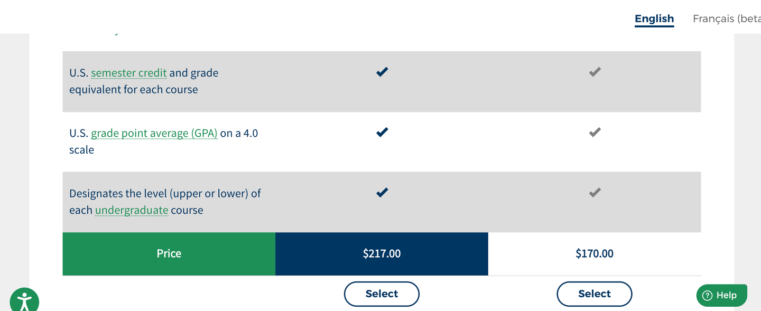Open the semester credit definition link
The height and width of the screenshot is (311, 761).
[129, 73]
